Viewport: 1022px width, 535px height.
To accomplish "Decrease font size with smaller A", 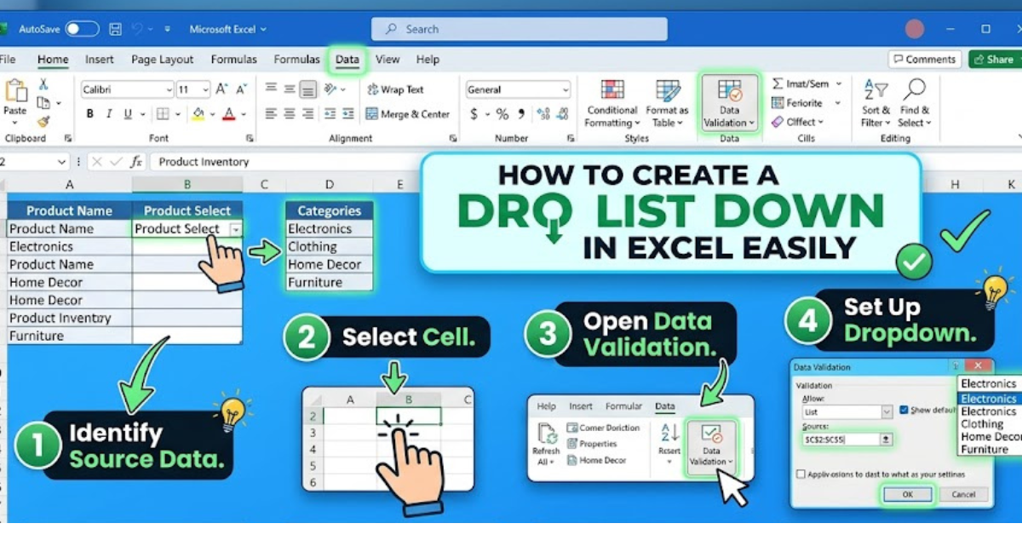I will pyautogui.click(x=239, y=89).
